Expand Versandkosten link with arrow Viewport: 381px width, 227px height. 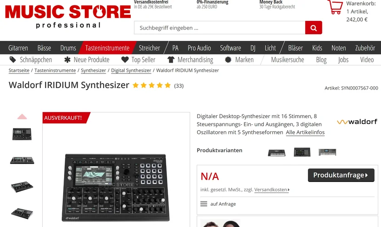[272, 190]
